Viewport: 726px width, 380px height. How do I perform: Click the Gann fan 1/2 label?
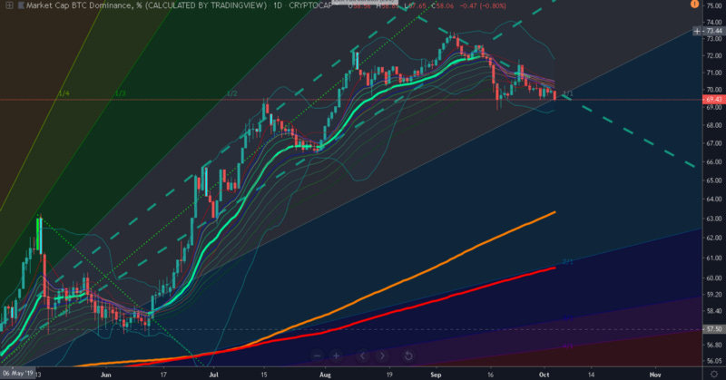(231, 93)
